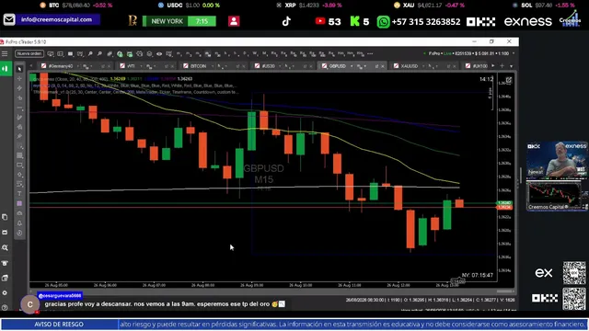Expand GBPUSD timeframe dropdown
The width and height of the screenshot is (589, 331).
(x=365, y=66)
